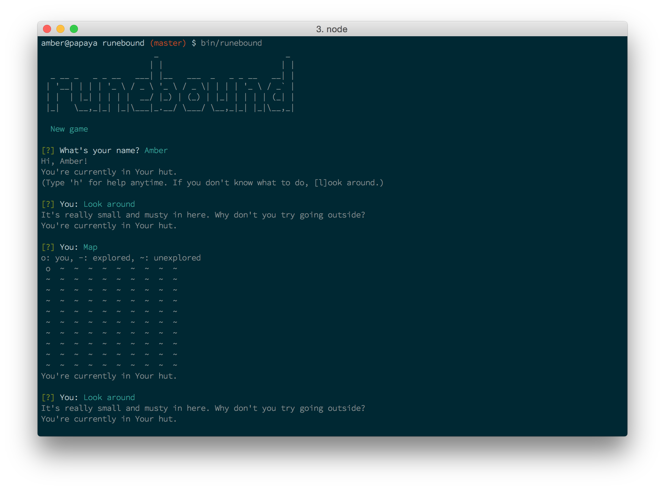Click the '3. node' window title
The width and height of the screenshot is (665, 490).
331,29
